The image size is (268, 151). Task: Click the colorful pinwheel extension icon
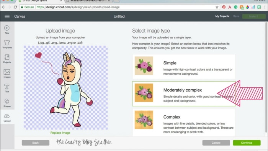tap(247, 7)
